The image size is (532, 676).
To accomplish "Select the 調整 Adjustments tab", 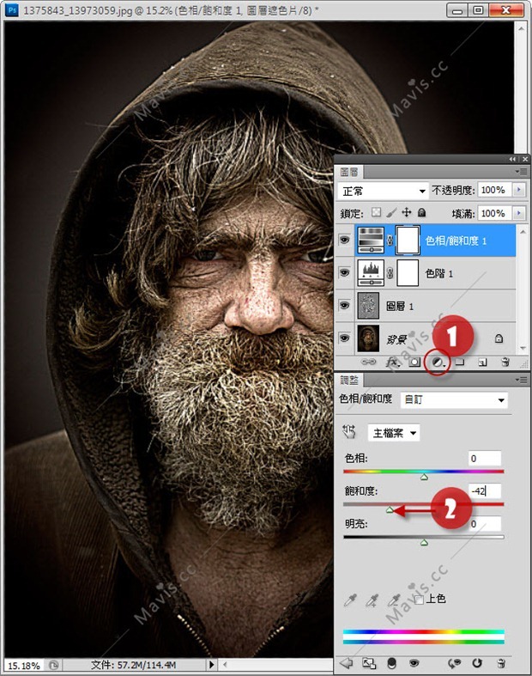I will [349, 380].
